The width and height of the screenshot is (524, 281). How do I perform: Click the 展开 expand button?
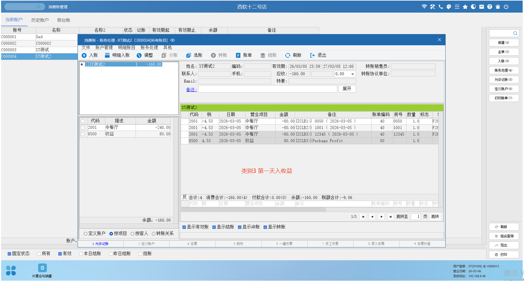[347, 89]
